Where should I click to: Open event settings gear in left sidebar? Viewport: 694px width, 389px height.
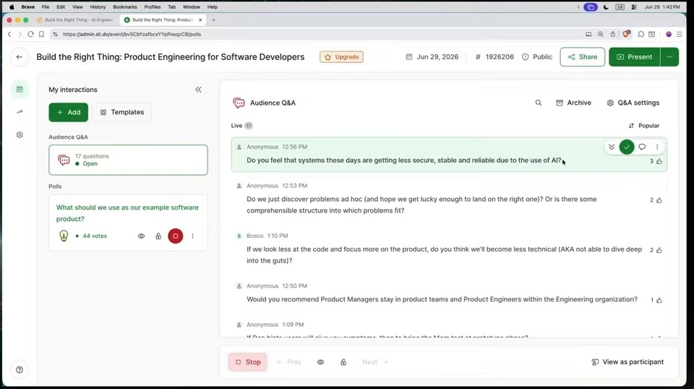click(x=20, y=135)
